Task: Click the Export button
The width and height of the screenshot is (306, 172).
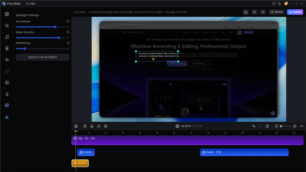Action: [x=295, y=12]
